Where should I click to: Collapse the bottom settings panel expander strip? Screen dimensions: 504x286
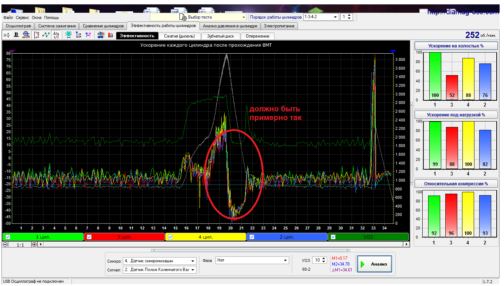[x=251, y=250]
